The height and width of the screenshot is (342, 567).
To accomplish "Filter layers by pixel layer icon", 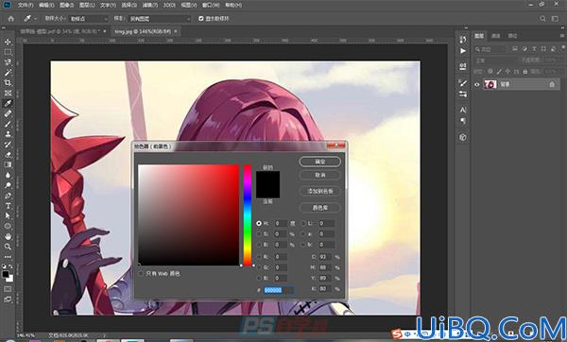I will (515, 49).
